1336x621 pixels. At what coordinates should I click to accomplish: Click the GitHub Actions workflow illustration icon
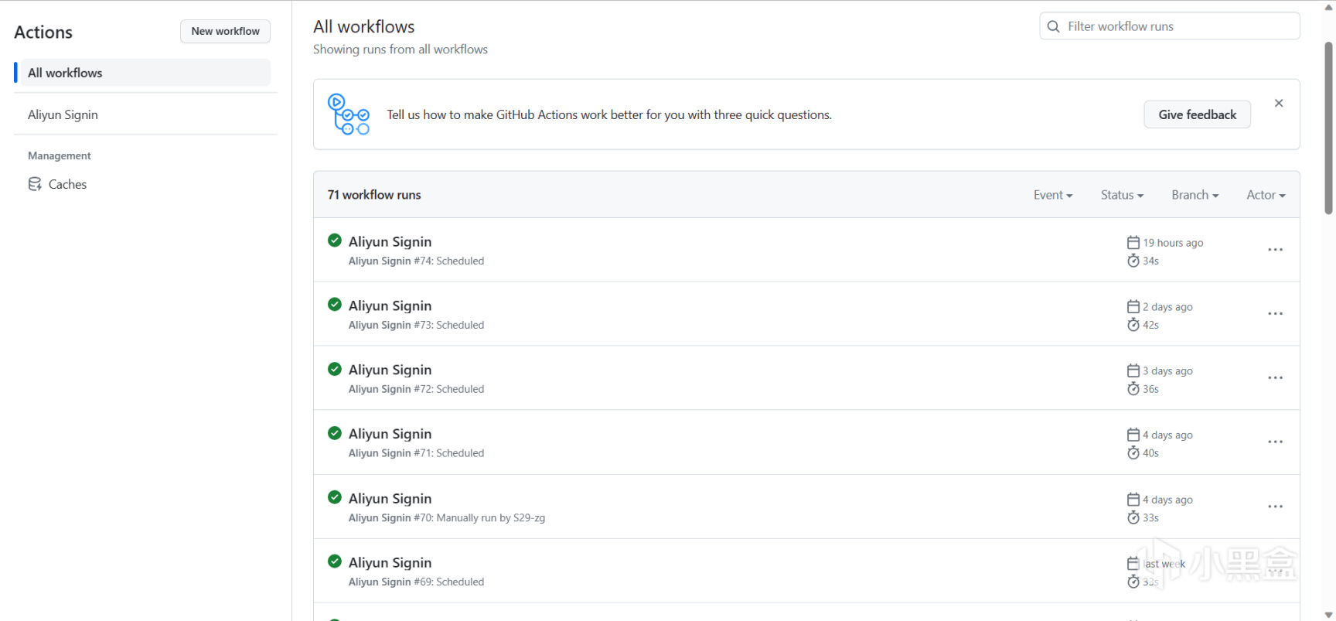click(x=349, y=114)
